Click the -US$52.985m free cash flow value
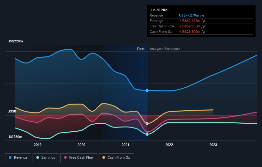 point(190,26)
